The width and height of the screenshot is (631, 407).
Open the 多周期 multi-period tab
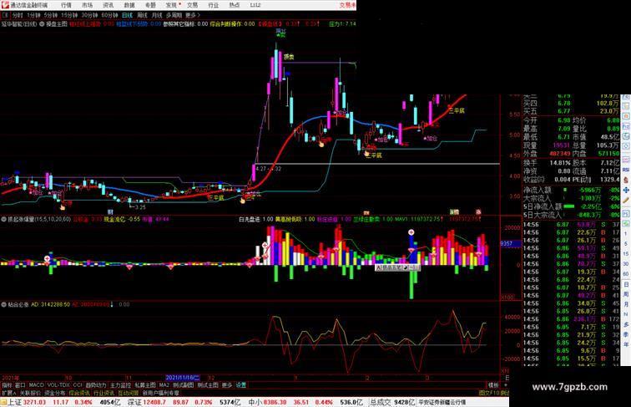(174, 15)
